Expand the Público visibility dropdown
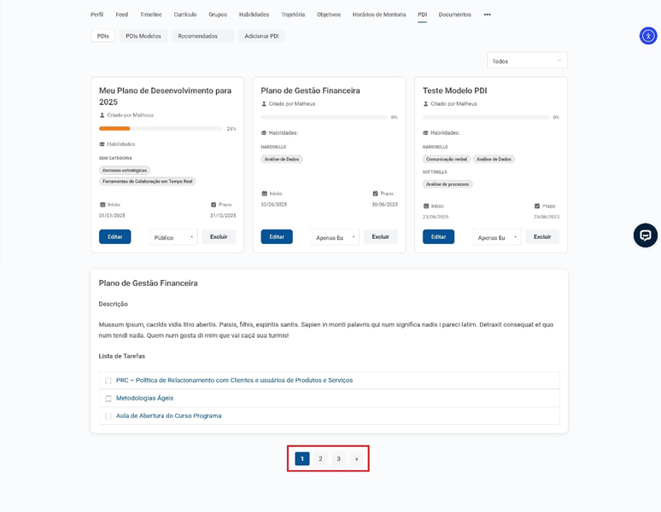The width and height of the screenshot is (661, 512). coord(173,237)
